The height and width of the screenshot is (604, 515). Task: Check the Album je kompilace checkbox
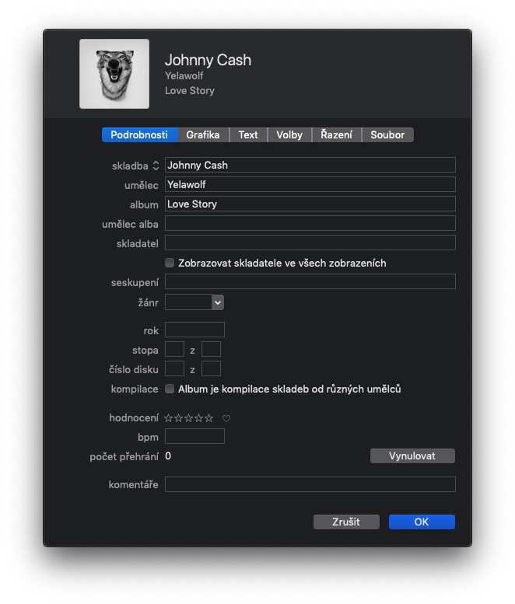pyautogui.click(x=170, y=389)
